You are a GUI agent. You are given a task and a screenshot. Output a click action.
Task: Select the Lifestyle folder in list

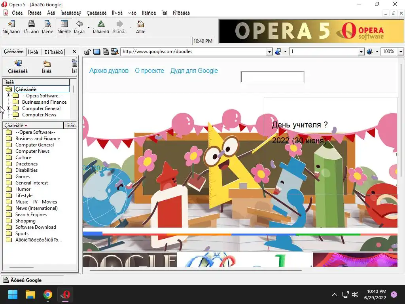(24, 196)
